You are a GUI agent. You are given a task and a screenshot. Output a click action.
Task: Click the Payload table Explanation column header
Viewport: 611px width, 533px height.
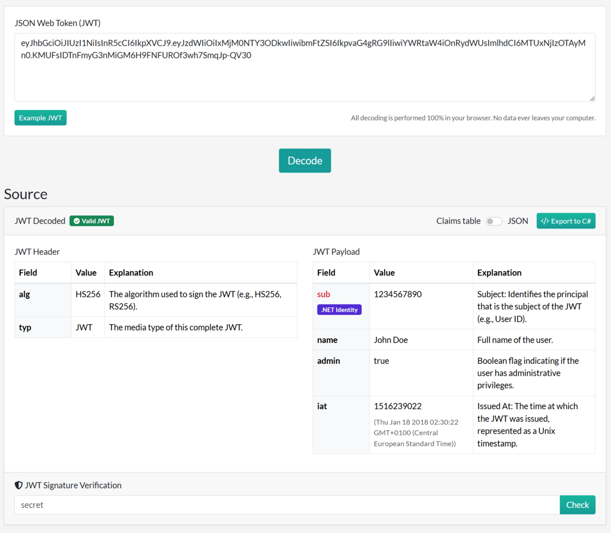coord(499,273)
